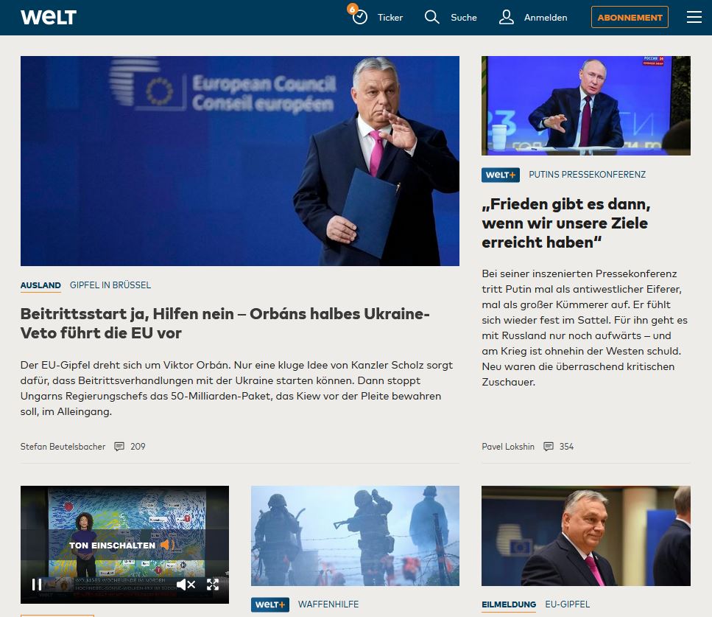
Task: Click the Suche magnifying glass icon
Action: pyautogui.click(x=432, y=17)
